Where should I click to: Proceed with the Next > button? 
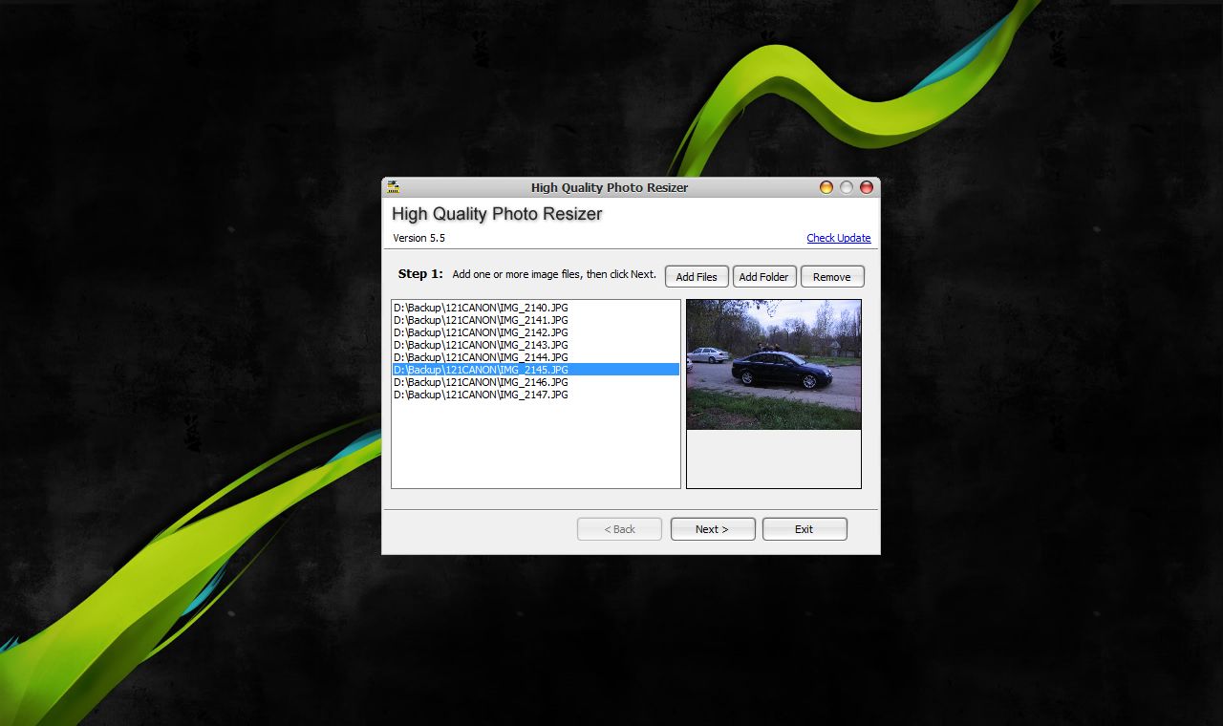point(713,529)
